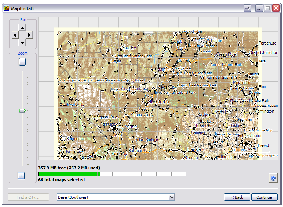Click the zoom out minus button
This screenshot has height=207, width=283.
(x=22, y=62)
